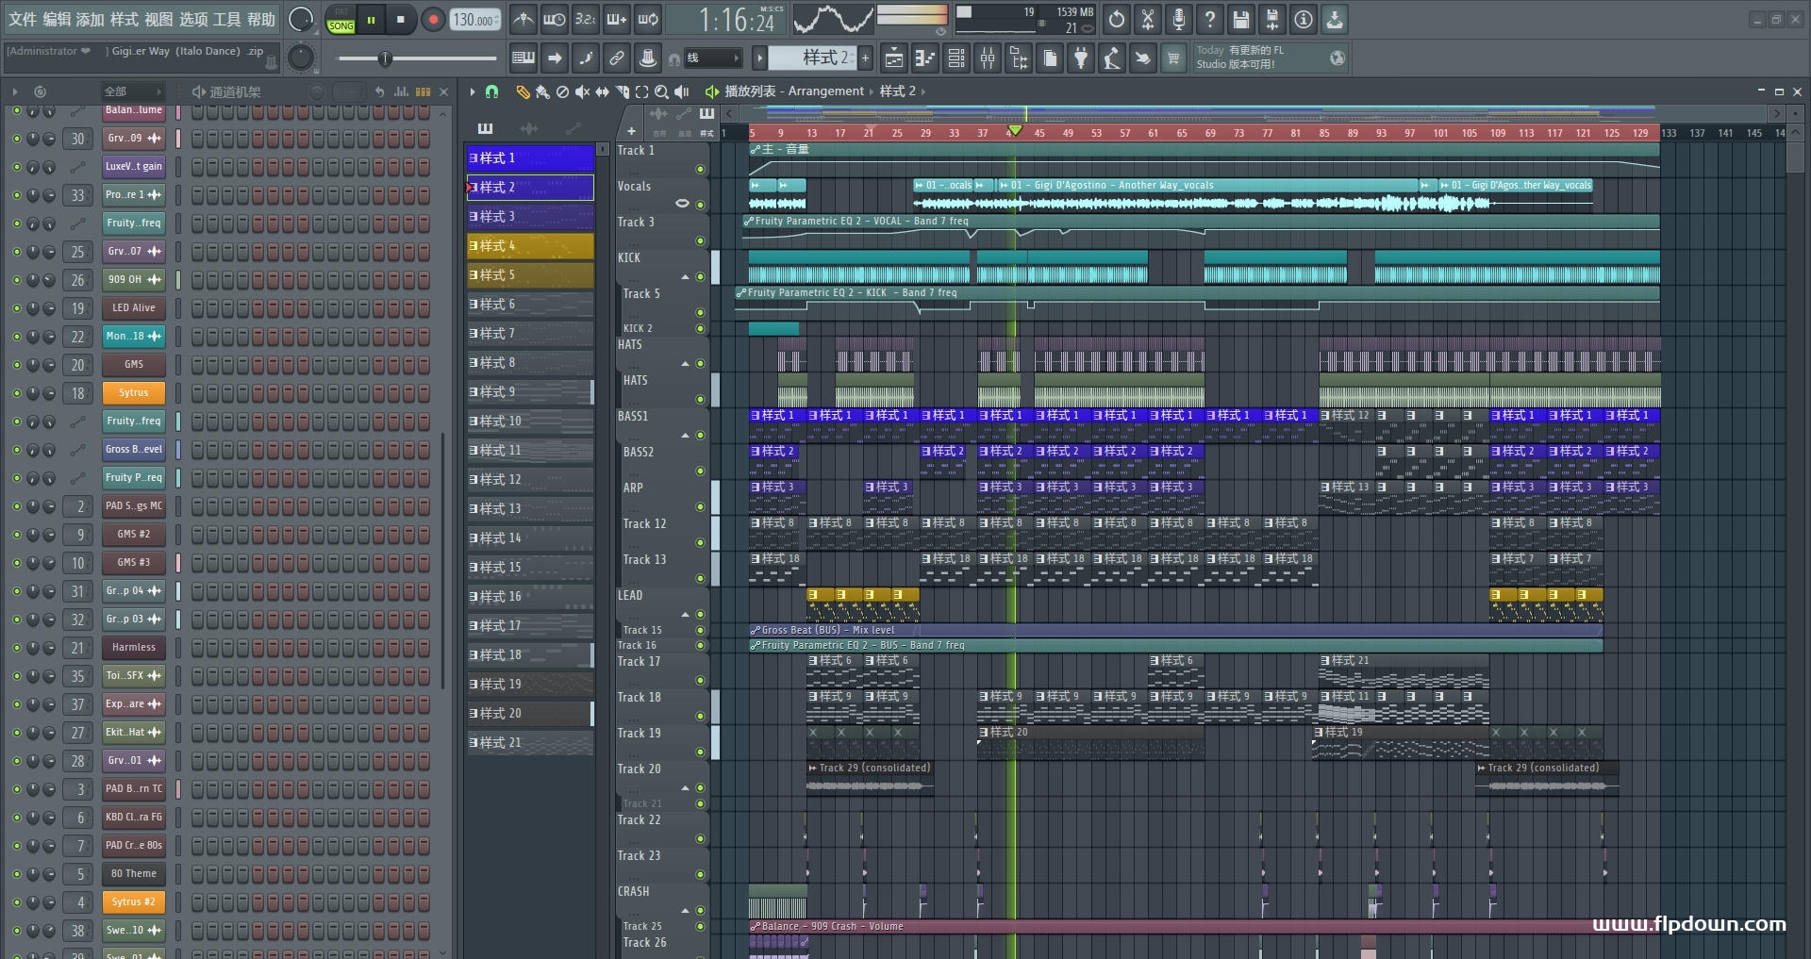The width and height of the screenshot is (1811, 959).
Task: Collapse the KICK track group arrow
Action: 686,277
